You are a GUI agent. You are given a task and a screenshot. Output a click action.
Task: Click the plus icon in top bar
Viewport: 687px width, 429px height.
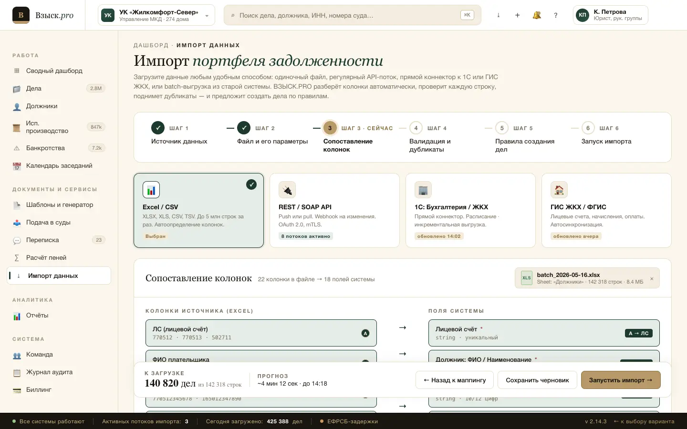tap(518, 15)
